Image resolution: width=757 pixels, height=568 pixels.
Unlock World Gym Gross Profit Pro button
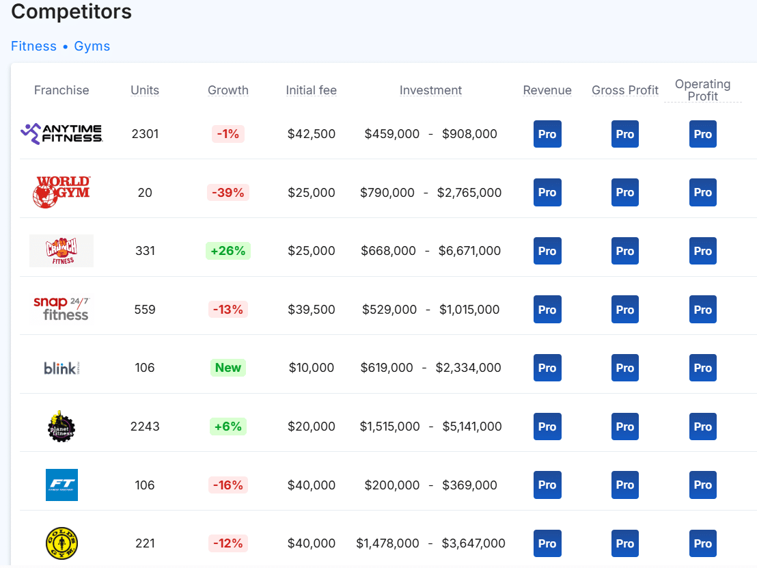tap(624, 192)
